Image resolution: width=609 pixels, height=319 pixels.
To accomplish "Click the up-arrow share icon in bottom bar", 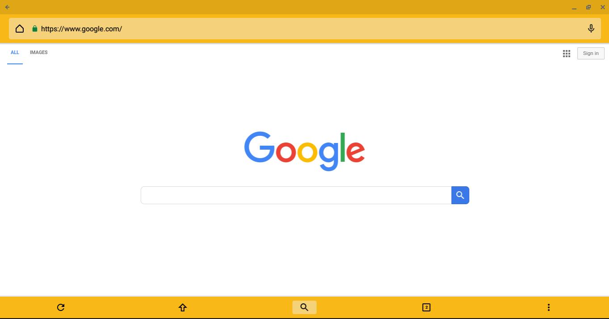I will [x=182, y=307].
